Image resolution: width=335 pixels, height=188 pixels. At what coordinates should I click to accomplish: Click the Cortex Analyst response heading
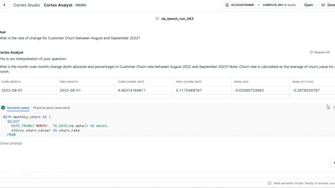(x=12, y=52)
